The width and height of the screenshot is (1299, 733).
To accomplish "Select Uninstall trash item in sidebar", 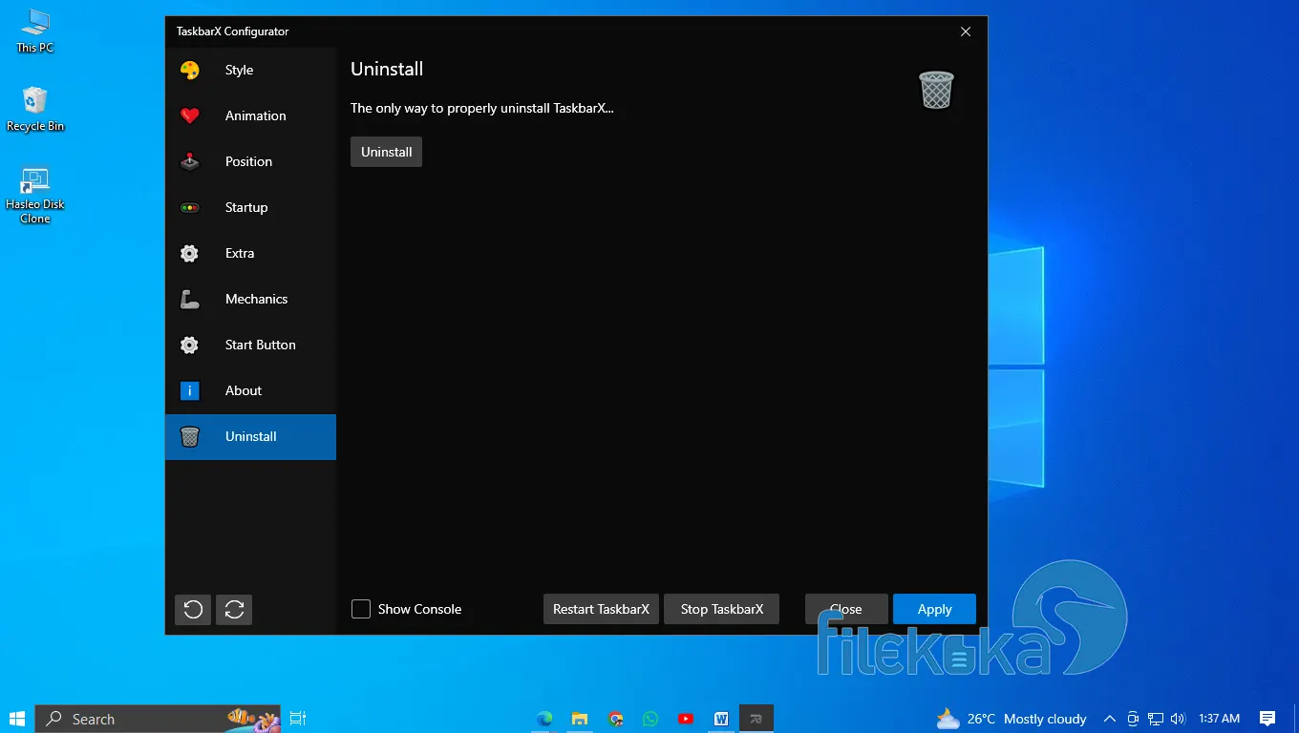I will coord(250,436).
